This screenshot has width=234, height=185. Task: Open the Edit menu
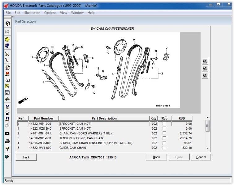17,13
